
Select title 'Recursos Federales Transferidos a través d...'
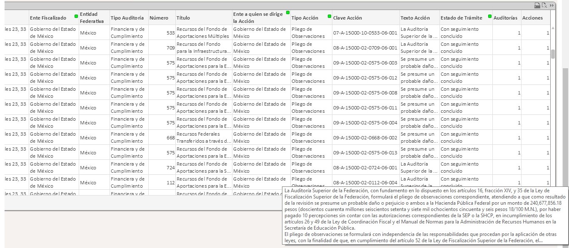[x=204, y=137]
